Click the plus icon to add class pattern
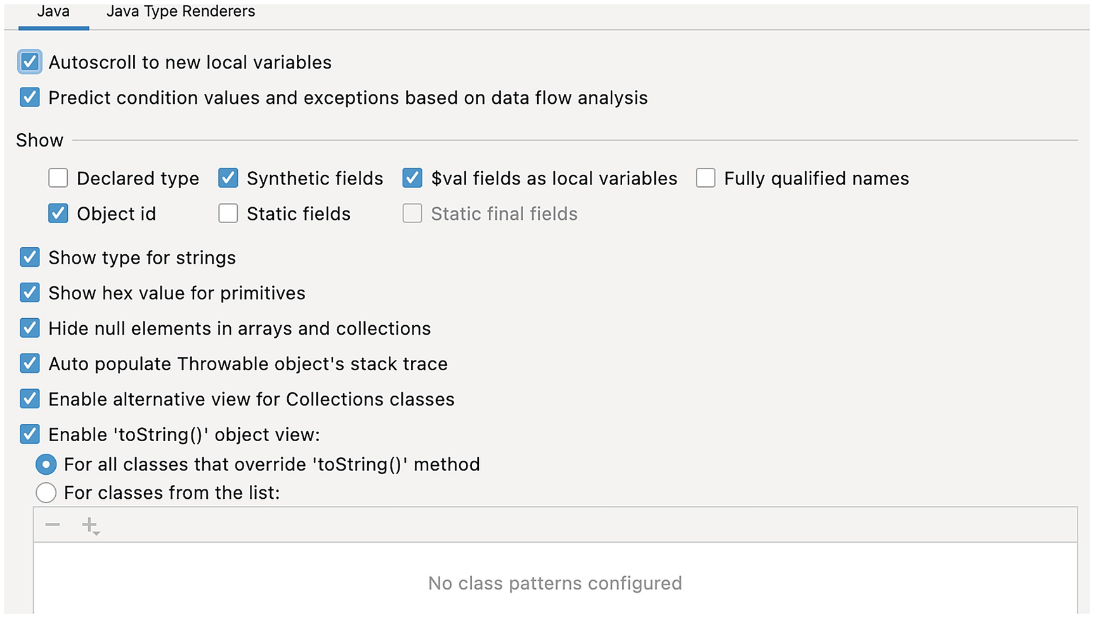The height and width of the screenshot is (618, 1094). tap(90, 525)
